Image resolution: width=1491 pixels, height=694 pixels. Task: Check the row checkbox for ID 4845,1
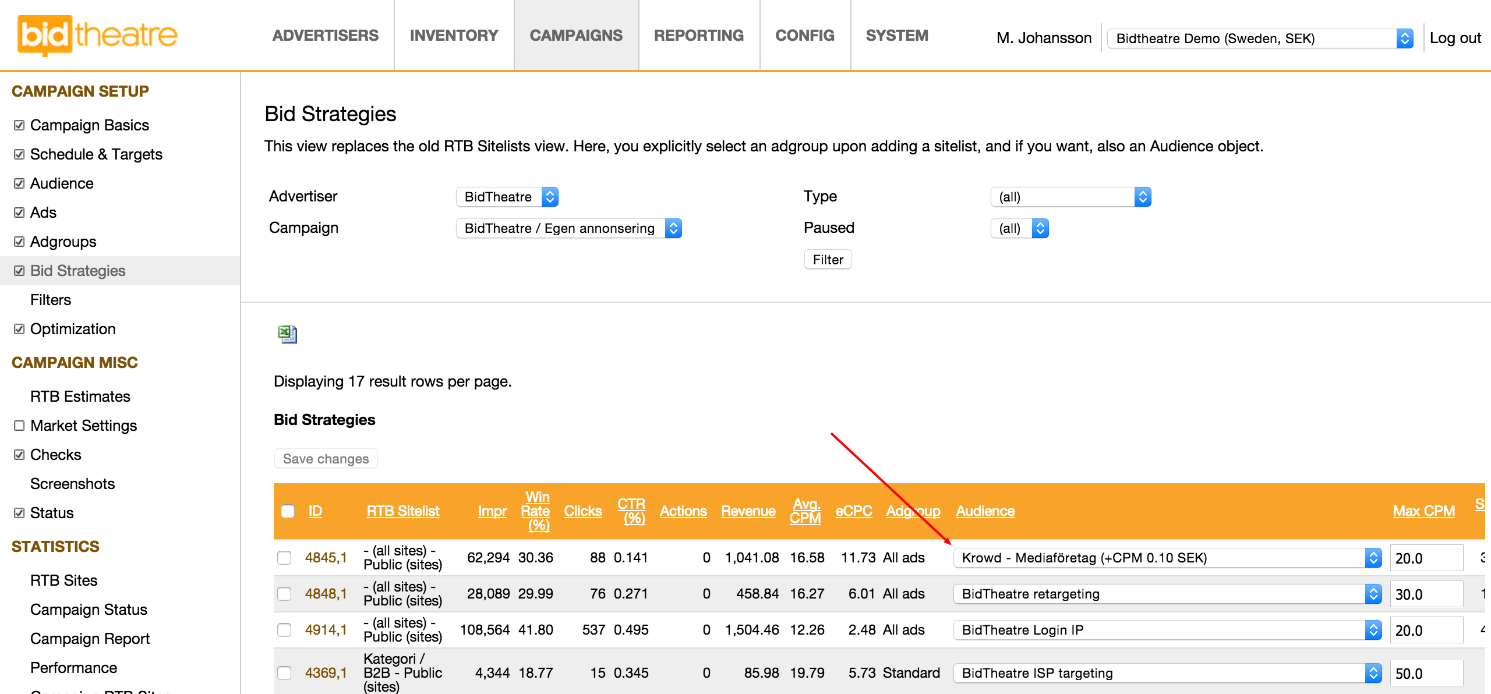284,558
